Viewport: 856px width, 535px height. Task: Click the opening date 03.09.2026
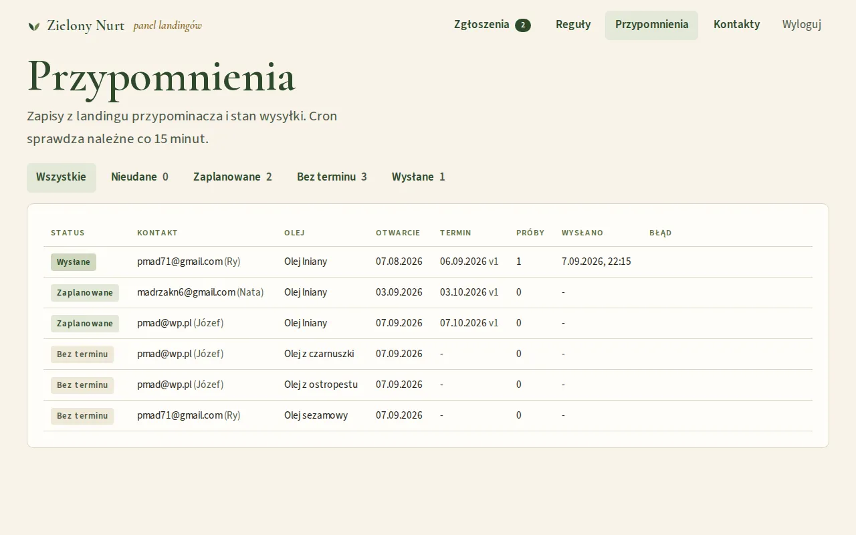tap(399, 292)
